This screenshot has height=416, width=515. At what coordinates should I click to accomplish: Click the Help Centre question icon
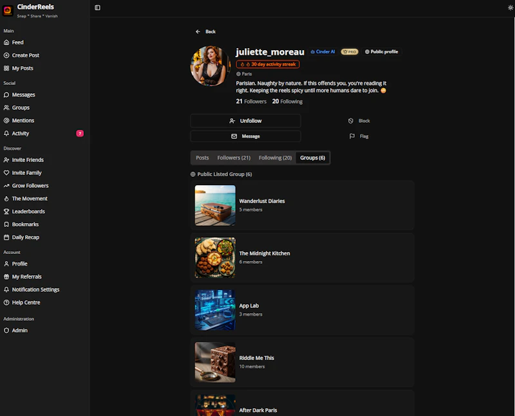[x=6, y=302]
